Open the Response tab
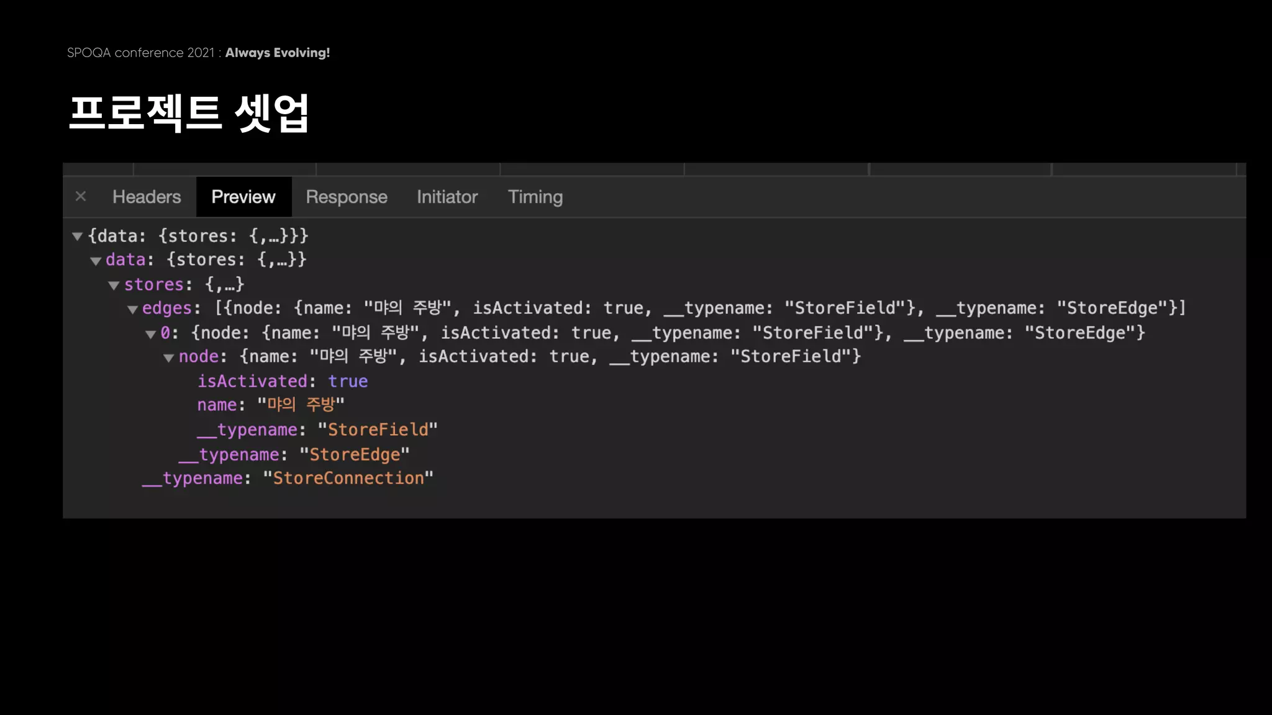 346,197
